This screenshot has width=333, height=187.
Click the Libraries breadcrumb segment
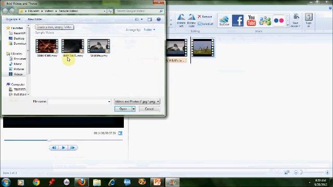tap(33, 11)
